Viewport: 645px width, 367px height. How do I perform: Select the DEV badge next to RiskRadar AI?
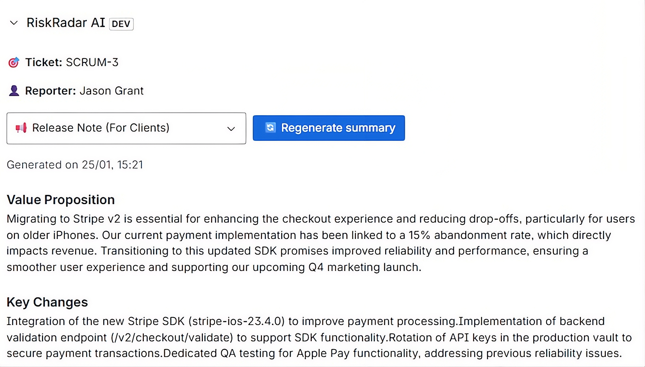pos(121,24)
